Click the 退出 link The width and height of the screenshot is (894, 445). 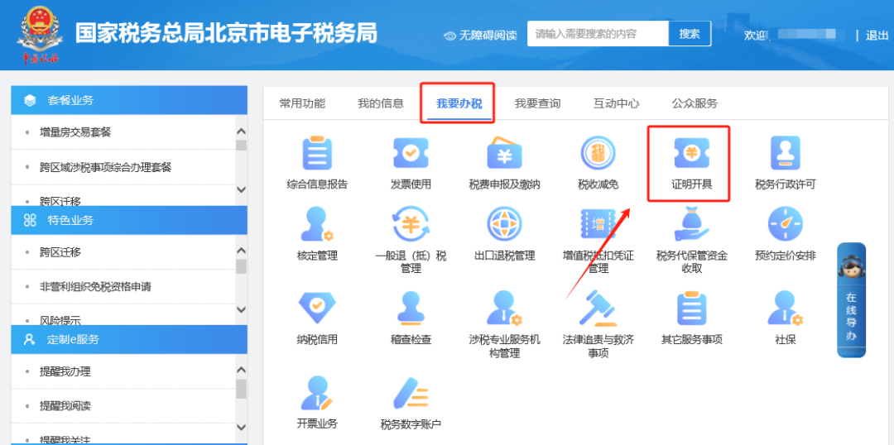pyautogui.click(x=877, y=35)
